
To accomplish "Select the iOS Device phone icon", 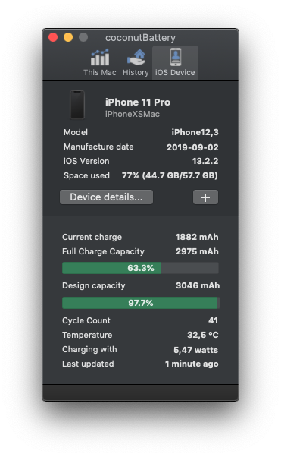I will tap(176, 57).
